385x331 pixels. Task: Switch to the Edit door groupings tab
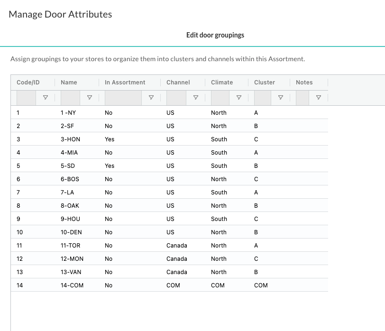pyautogui.click(x=215, y=35)
